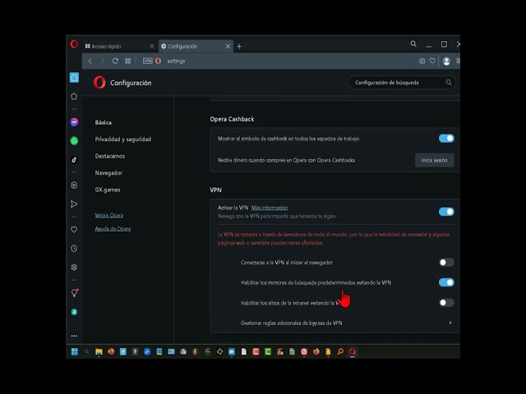Toggle default search engines bypassing VPN
Image resolution: width=526 pixels, height=394 pixels.
click(446, 282)
